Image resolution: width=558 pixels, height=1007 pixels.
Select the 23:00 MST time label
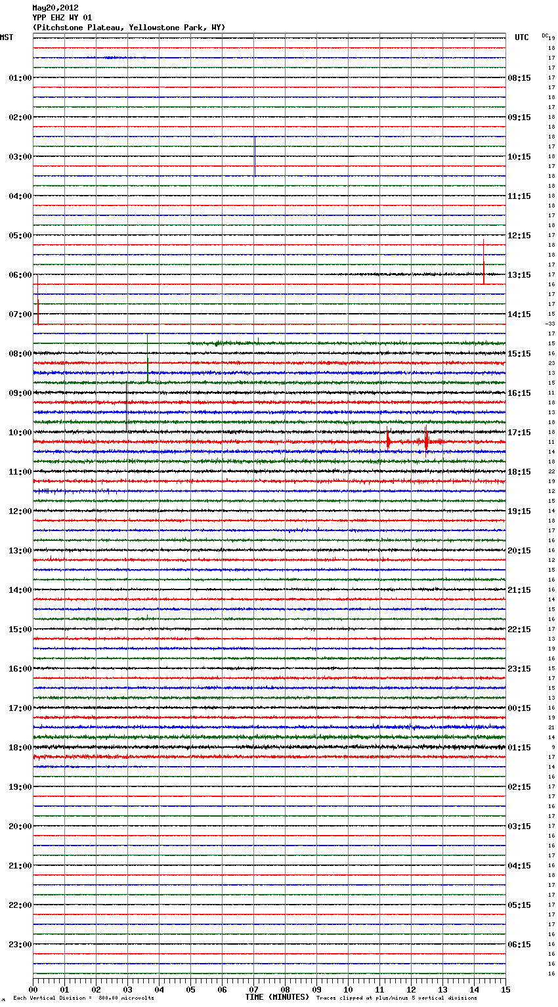20,945
